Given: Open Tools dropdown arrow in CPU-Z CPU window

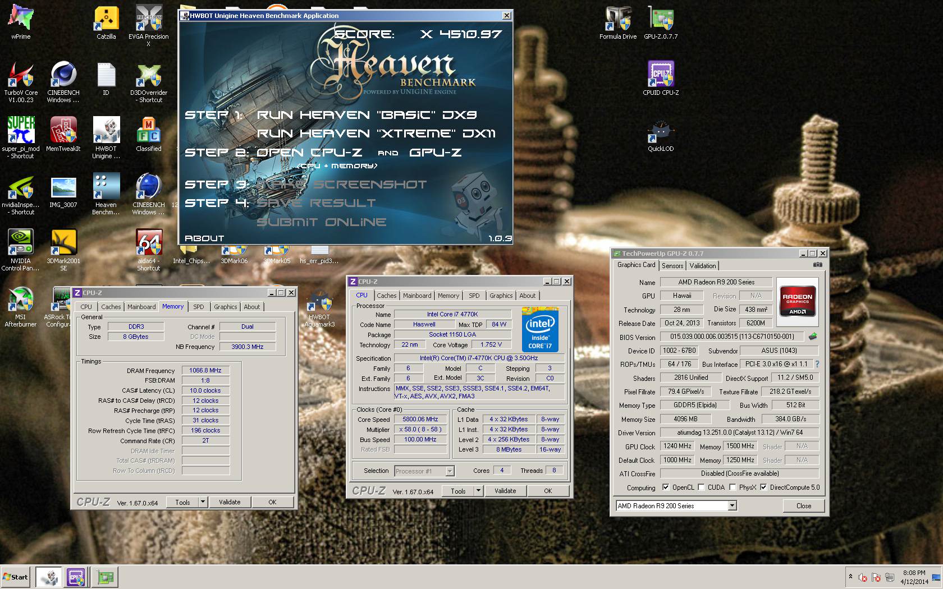Looking at the screenshot, I should coord(478,491).
